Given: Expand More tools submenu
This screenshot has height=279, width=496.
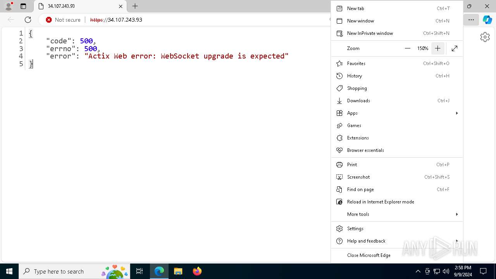Looking at the screenshot, I should pyautogui.click(x=397, y=214).
